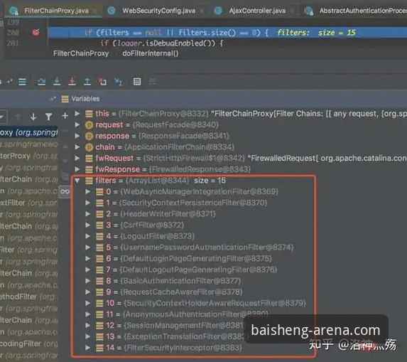Image resolution: width=407 pixels, height=362 pixels.
Task: Select the Variables panel header
Action: coord(85,99)
